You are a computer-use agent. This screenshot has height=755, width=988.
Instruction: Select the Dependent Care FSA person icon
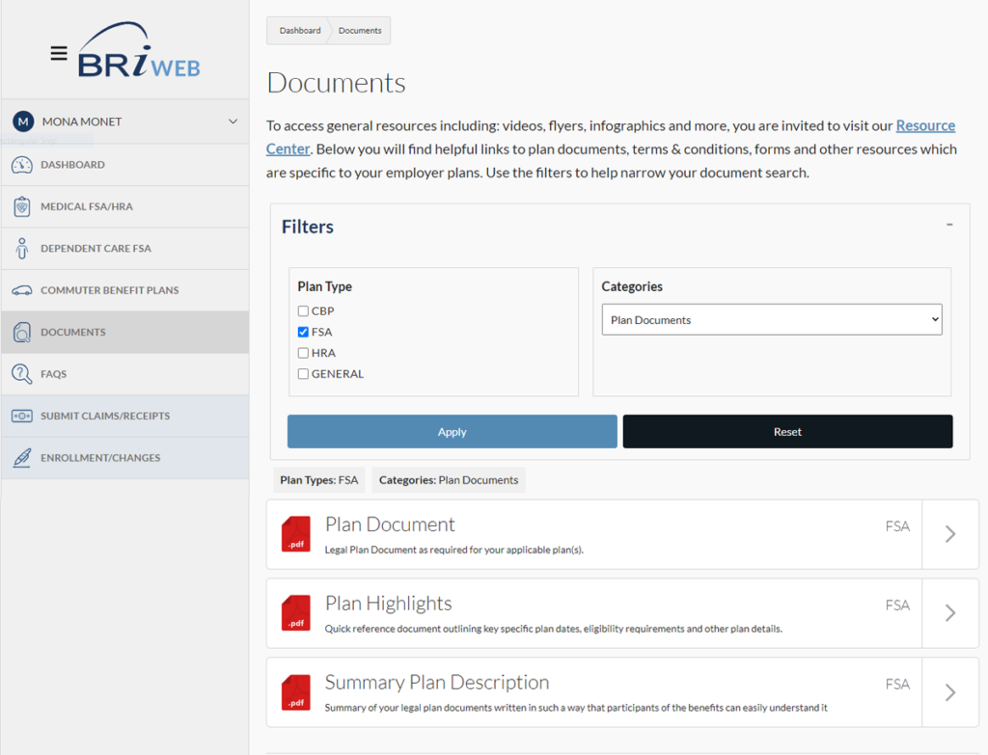click(x=21, y=249)
